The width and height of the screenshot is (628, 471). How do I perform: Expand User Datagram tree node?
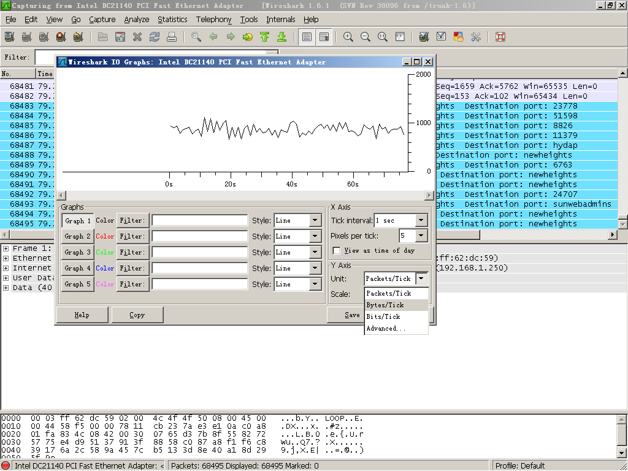pyautogui.click(x=6, y=278)
